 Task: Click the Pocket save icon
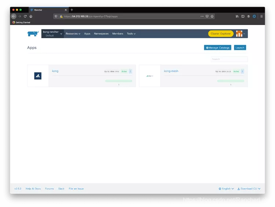[x=207, y=16]
